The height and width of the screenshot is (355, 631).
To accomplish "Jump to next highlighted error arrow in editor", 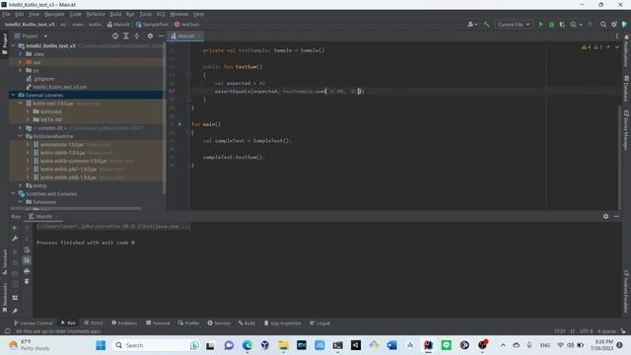I will point(617,47).
